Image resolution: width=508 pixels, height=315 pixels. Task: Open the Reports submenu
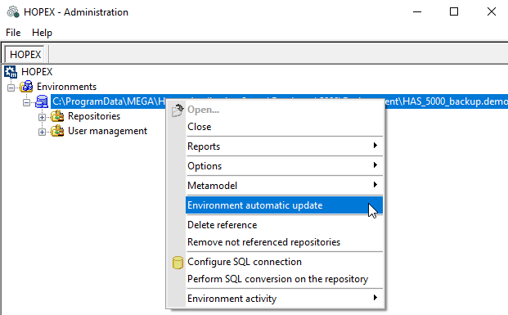click(284, 146)
